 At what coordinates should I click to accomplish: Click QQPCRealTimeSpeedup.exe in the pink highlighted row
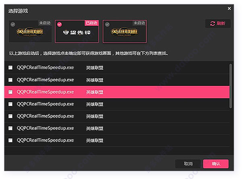[45, 92]
